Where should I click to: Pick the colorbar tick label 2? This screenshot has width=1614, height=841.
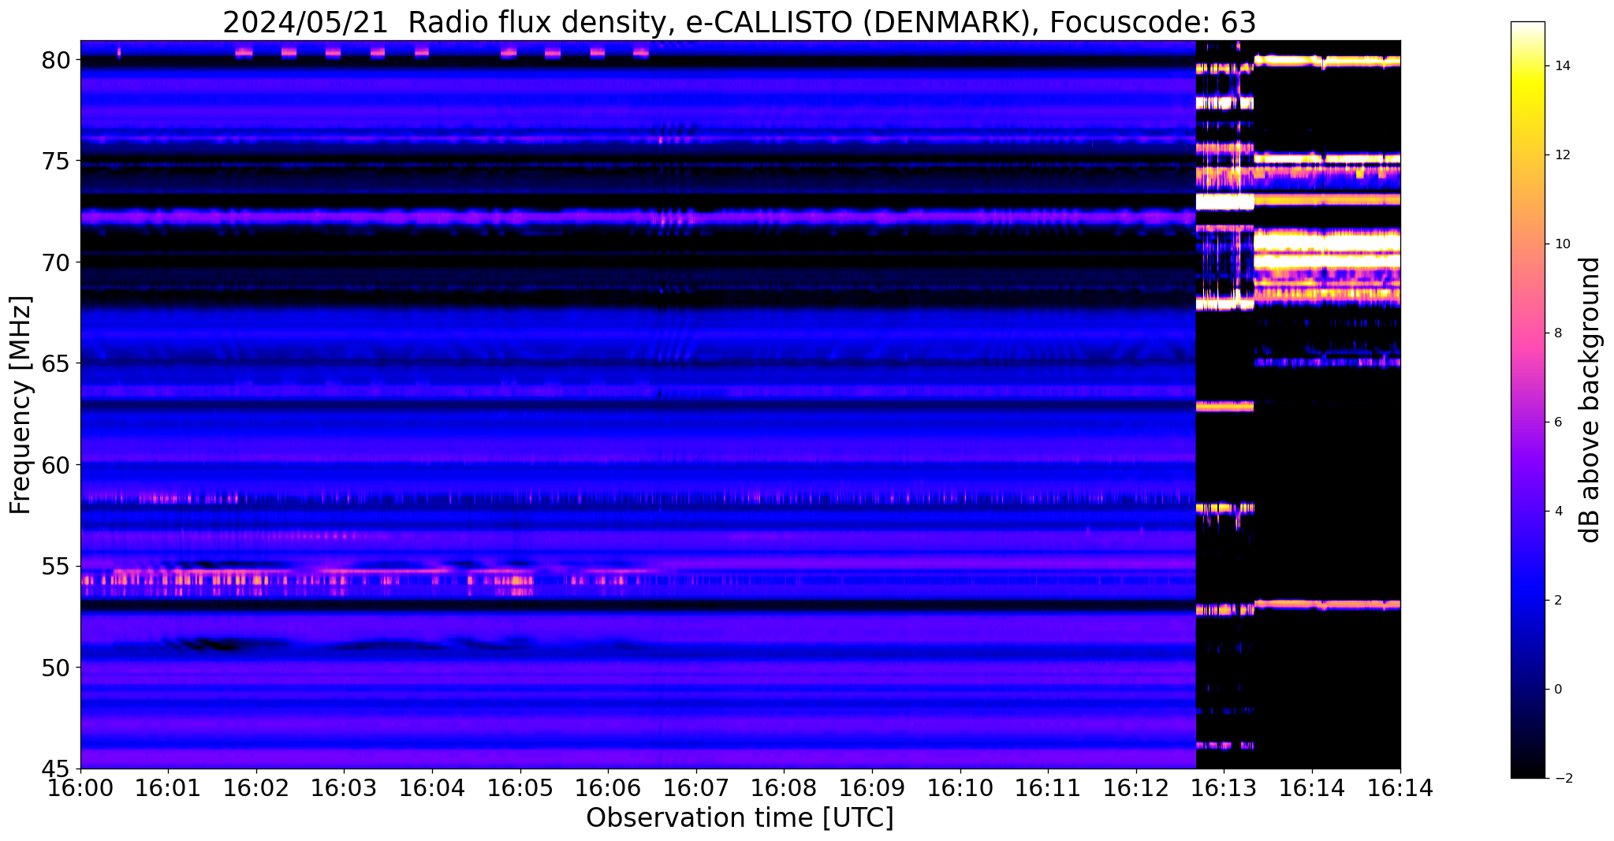[x=1556, y=601]
